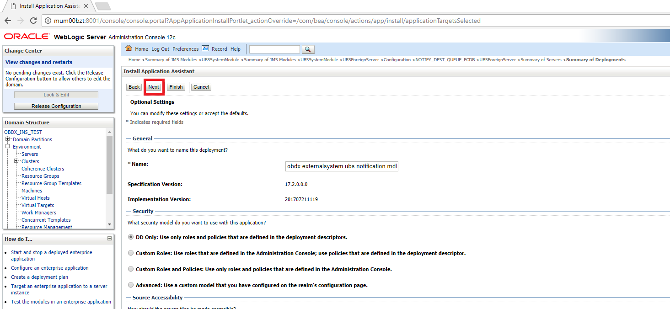Viewport: 670px width, 309px height.
Task: Click the Home house icon in toolbar
Action: click(129, 48)
